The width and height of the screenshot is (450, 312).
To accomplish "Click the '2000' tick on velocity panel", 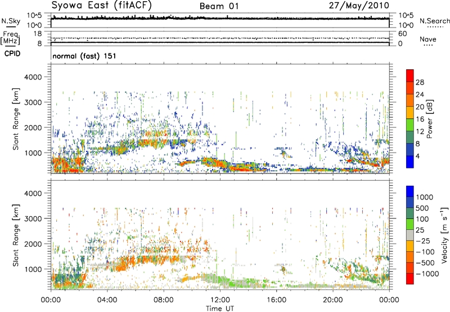I will (33, 244).
